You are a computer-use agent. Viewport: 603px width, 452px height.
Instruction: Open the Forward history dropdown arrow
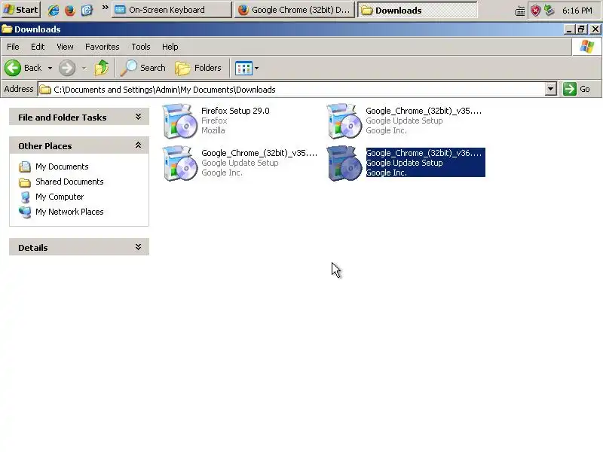point(84,69)
